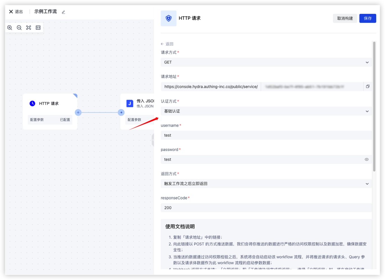Open the 请求方式 GET dropdown
Viewport: 385px width, 280px height.
coord(266,62)
